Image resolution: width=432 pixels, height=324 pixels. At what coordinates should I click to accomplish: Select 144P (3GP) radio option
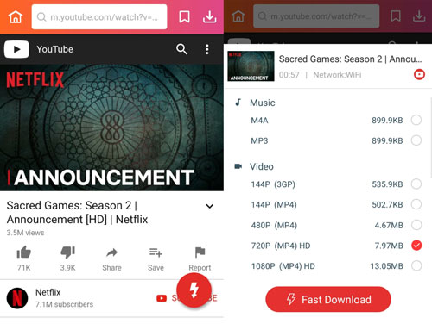click(x=416, y=184)
